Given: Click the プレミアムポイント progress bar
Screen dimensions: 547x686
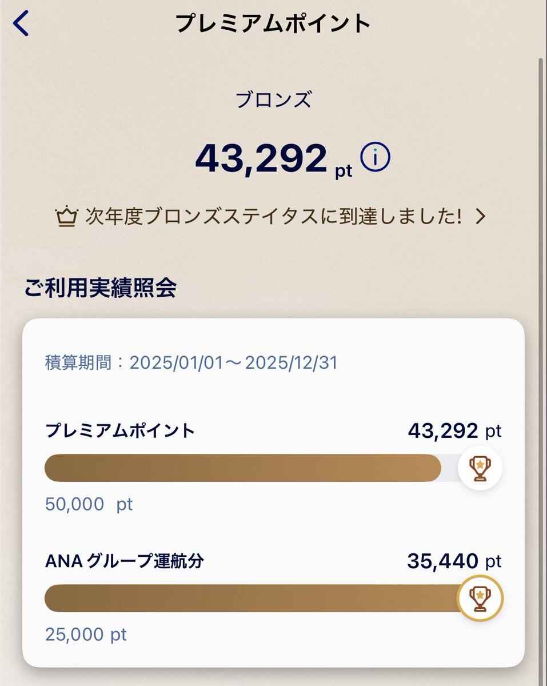Looking at the screenshot, I should coord(251,468).
